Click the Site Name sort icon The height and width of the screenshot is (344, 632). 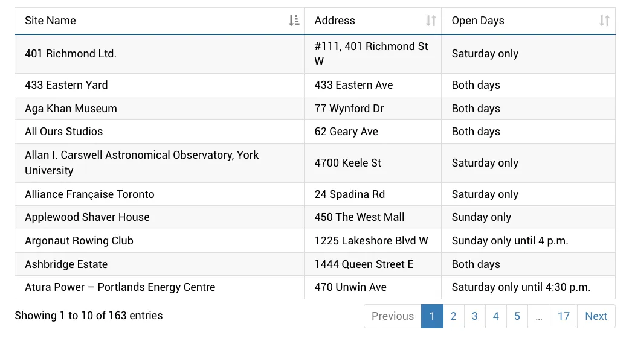coord(294,21)
